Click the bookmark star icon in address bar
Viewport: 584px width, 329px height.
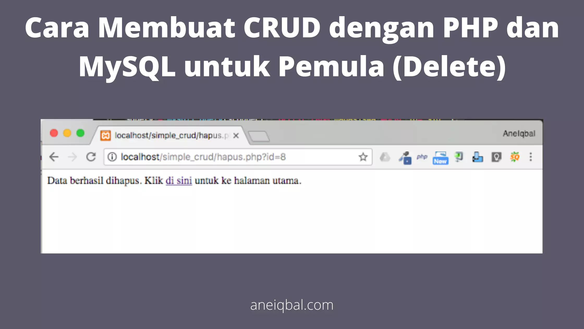click(363, 157)
